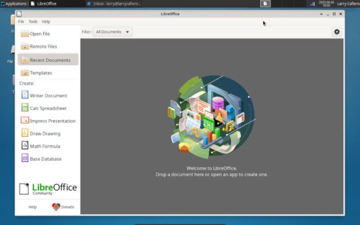Screen dimensions: 360x225
Task: Click the network signal icon in panel
Action: (312, 4)
